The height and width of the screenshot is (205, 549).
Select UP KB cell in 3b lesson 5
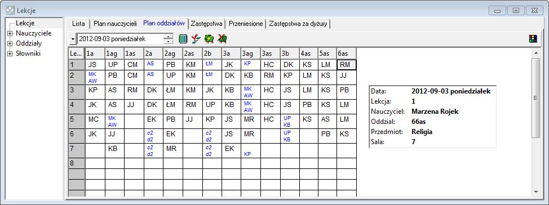(x=290, y=121)
